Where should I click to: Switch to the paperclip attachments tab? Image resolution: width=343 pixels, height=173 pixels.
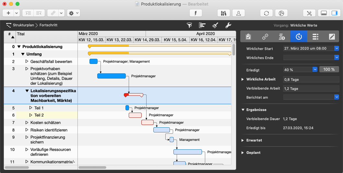click(265, 36)
